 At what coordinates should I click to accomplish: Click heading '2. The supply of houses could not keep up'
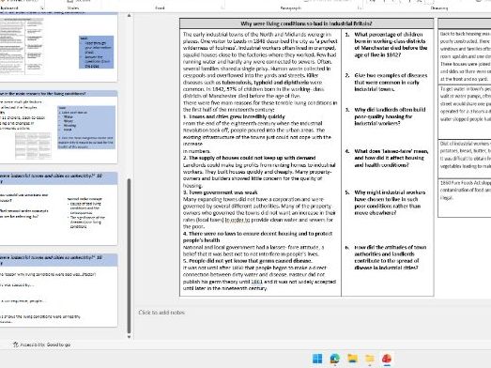tap(250, 158)
